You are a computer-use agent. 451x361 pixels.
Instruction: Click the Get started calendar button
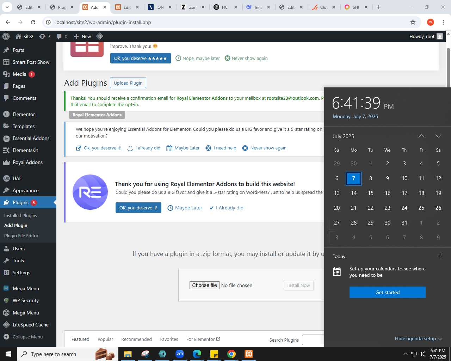[388, 292]
